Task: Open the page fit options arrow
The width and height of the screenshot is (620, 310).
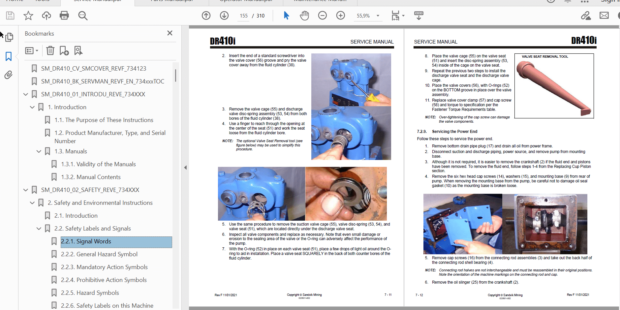Action: (403, 15)
